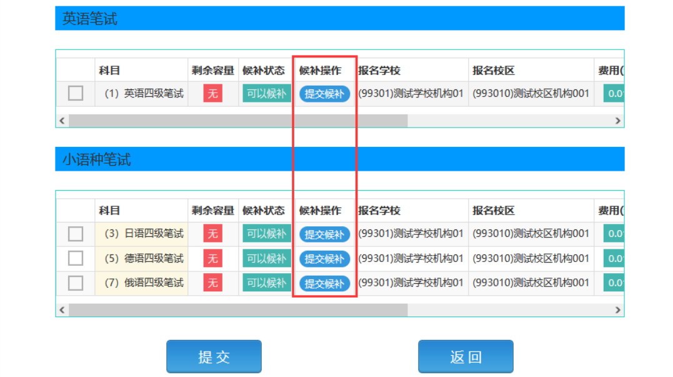Viewport: 673px width, 377px height.
Task: Click 可以候补 status for 英语四级笔试
Action: coord(266,94)
